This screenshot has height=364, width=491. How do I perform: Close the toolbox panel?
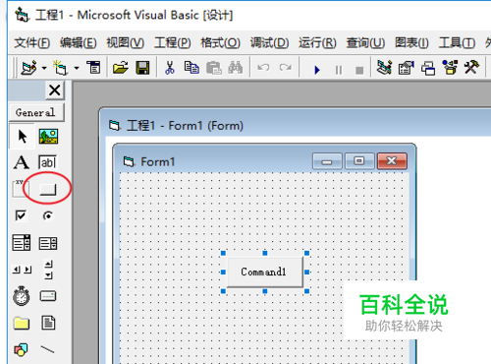point(54,91)
